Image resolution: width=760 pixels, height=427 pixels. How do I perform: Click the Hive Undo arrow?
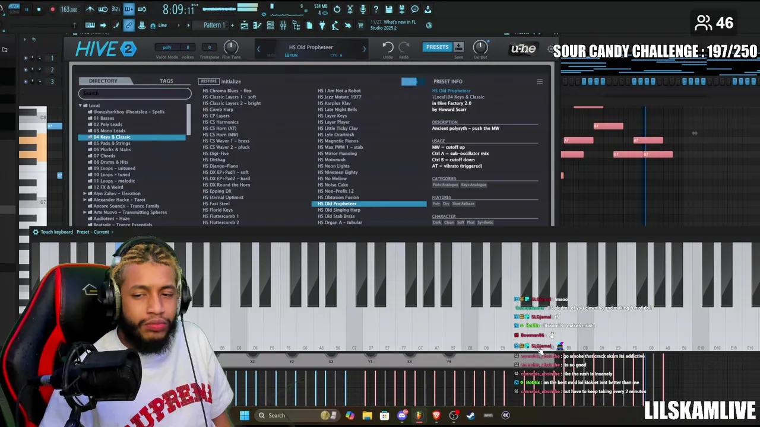click(388, 47)
